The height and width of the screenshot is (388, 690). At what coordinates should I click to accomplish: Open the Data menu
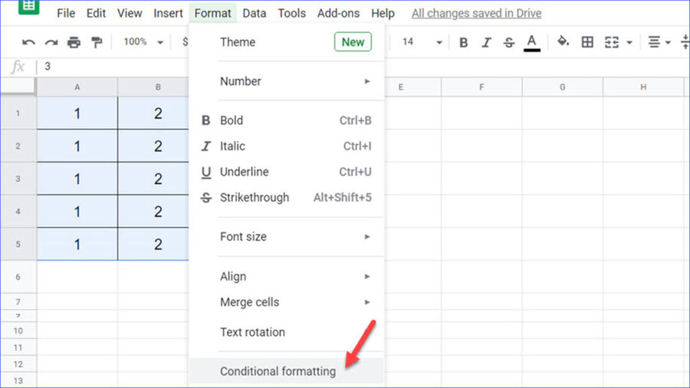pos(254,13)
